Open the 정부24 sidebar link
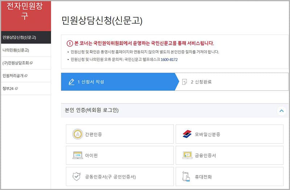Image resolution: width=290 pixels, height=190 pixels. tap(8, 89)
